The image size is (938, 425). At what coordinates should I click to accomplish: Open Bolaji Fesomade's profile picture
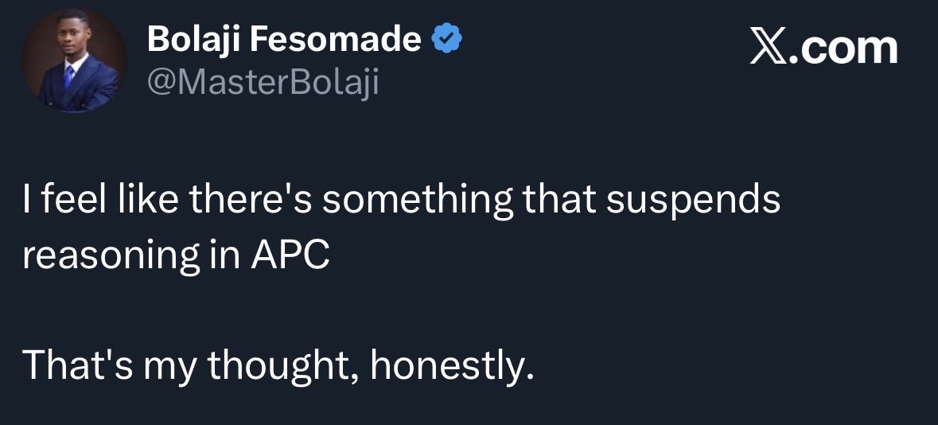pos(73,60)
